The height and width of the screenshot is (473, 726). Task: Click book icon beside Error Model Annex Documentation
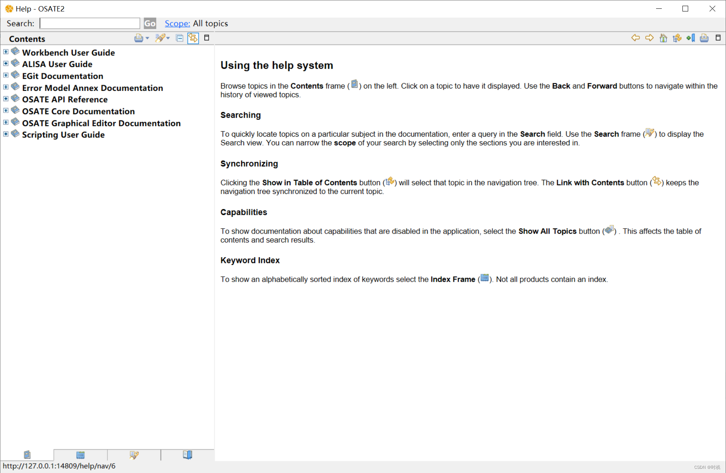15,87
